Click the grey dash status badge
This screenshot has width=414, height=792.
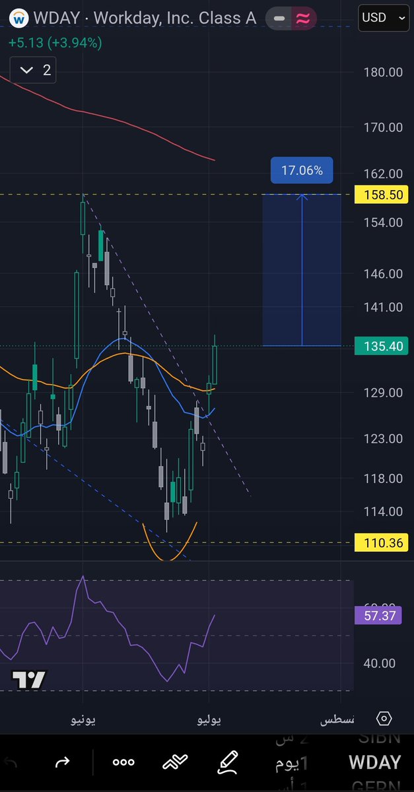pos(279,19)
